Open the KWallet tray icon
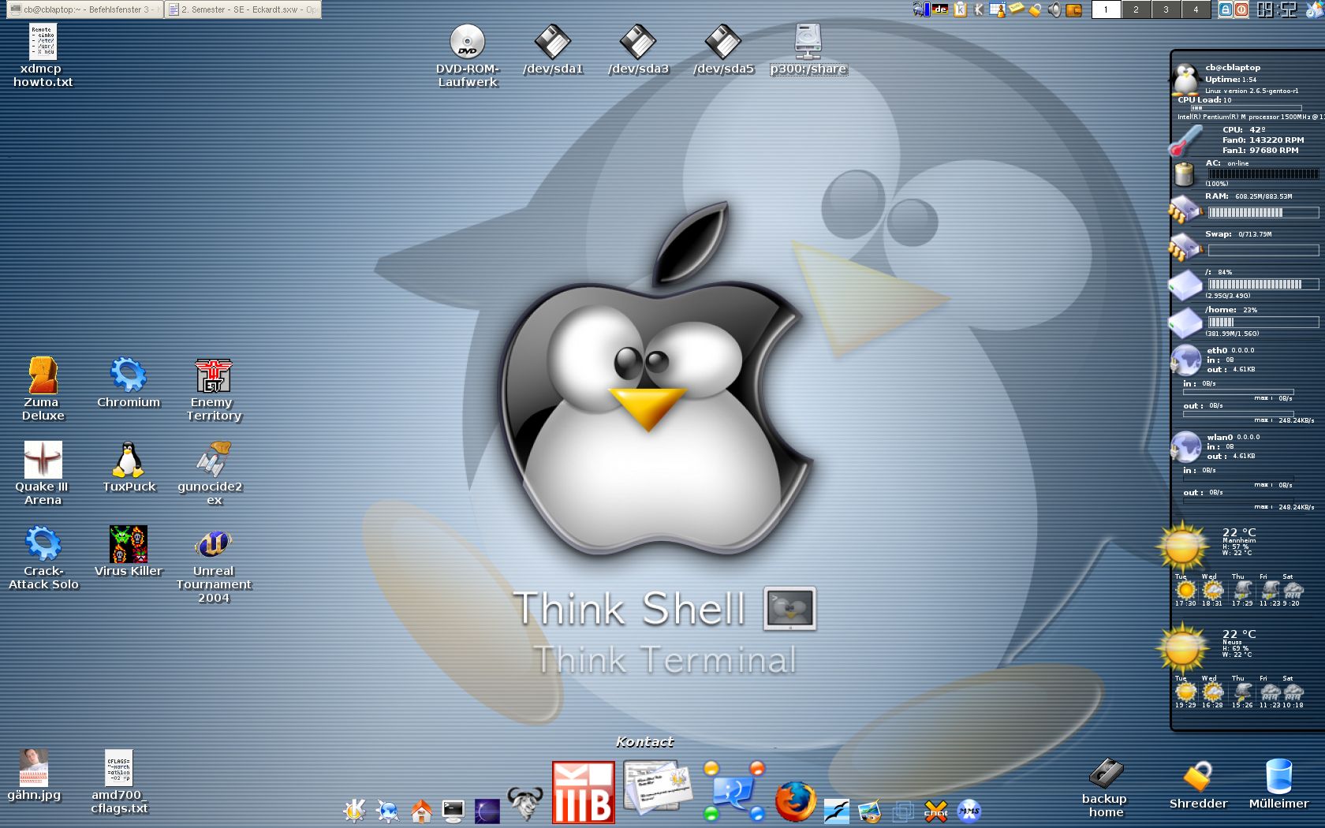1325x828 pixels. (1073, 10)
